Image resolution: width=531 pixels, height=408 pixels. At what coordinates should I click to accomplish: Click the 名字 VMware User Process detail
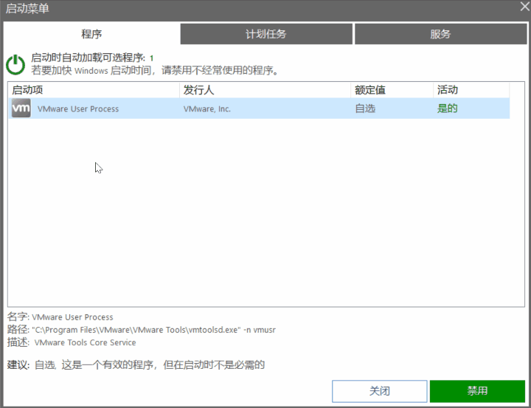click(x=60, y=317)
